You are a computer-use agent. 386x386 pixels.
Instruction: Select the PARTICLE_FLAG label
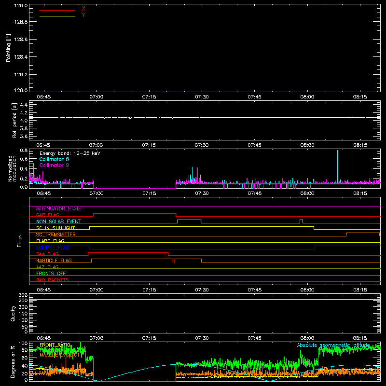tap(54, 261)
